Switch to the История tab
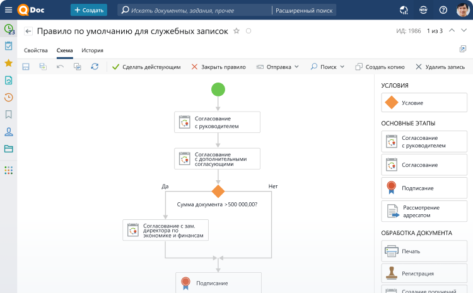The image size is (473, 293). 92,50
